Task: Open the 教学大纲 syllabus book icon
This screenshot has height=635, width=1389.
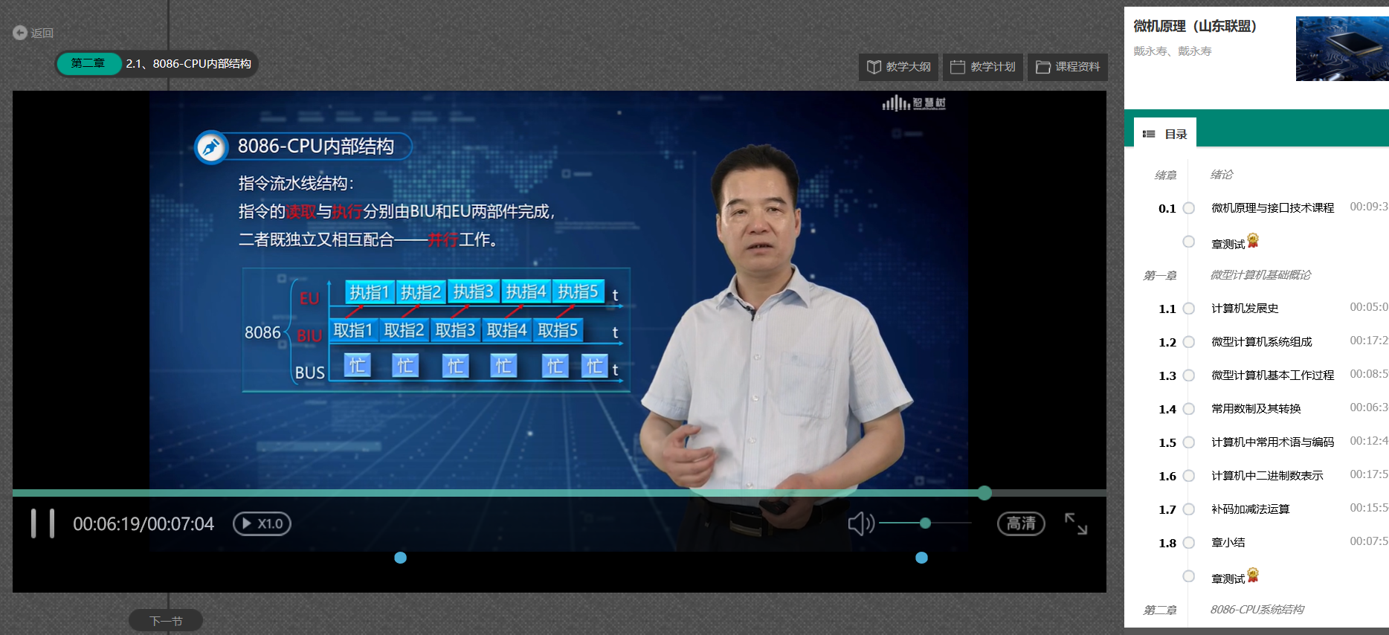Action: tap(874, 67)
